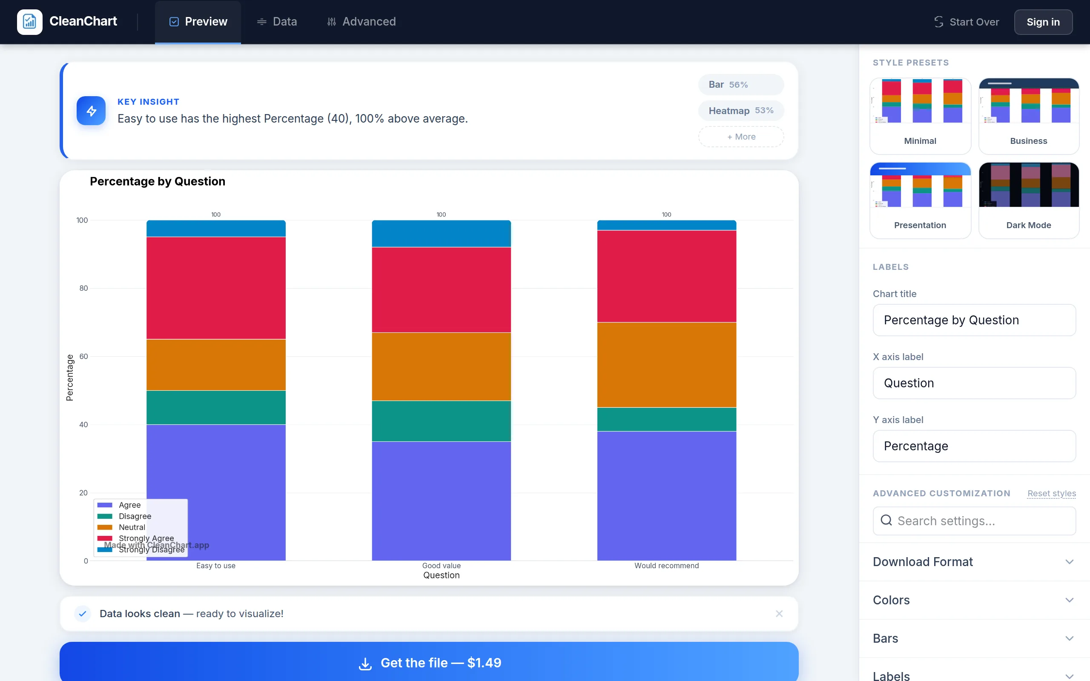Apply the Dark Mode style preset
Image resolution: width=1090 pixels, height=681 pixels.
click(x=1029, y=200)
